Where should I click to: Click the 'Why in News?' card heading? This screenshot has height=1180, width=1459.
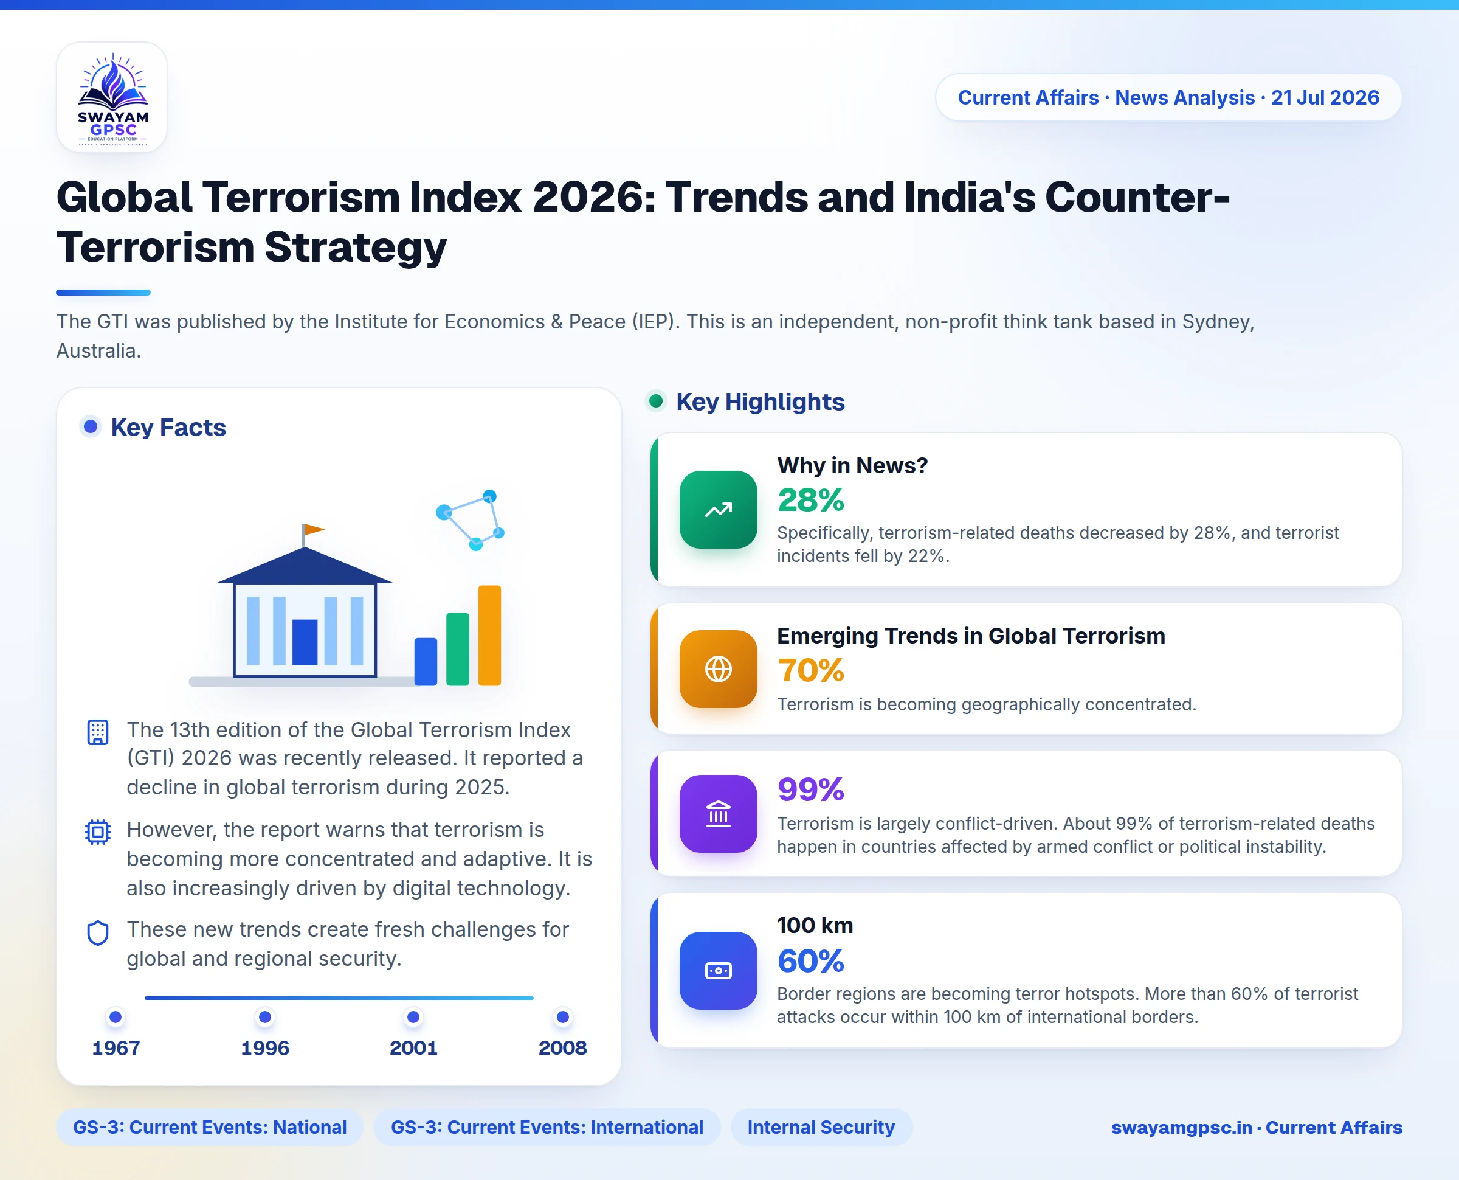(852, 465)
